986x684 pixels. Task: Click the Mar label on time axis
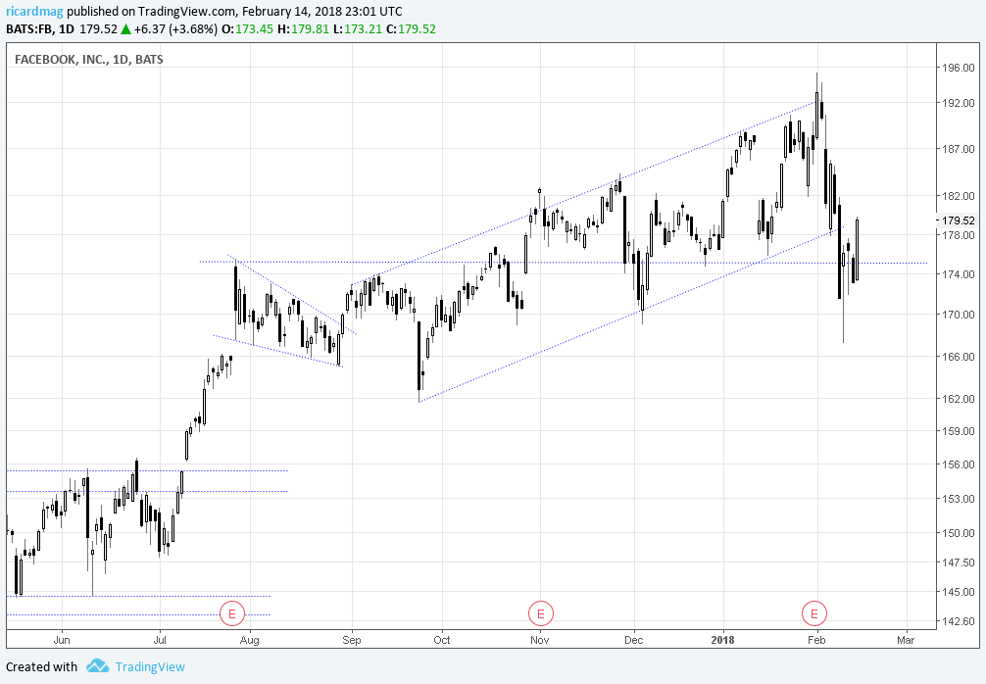tap(906, 640)
